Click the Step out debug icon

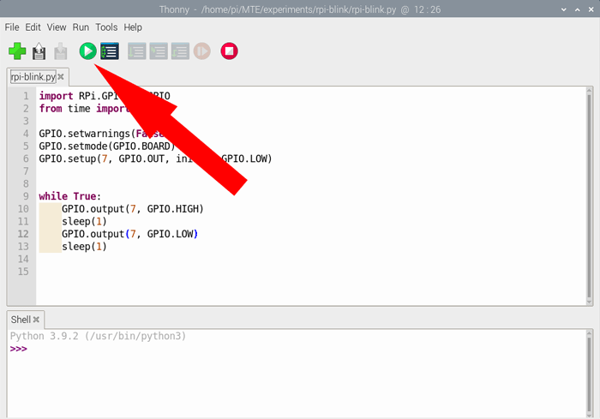(180, 51)
